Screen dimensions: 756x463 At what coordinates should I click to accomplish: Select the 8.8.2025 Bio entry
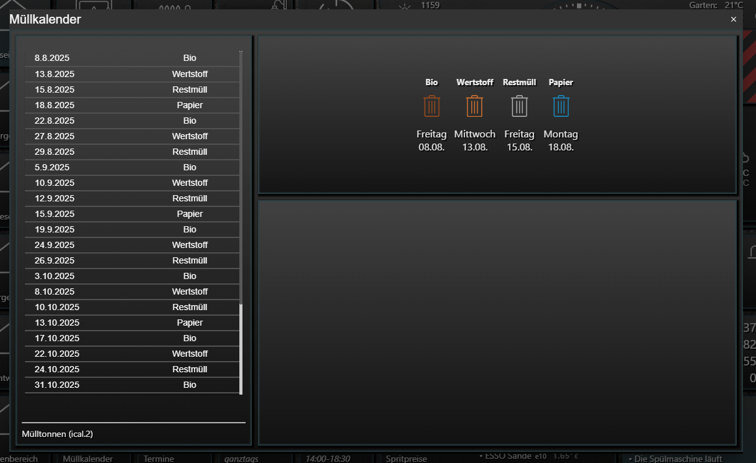tap(132, 58)
